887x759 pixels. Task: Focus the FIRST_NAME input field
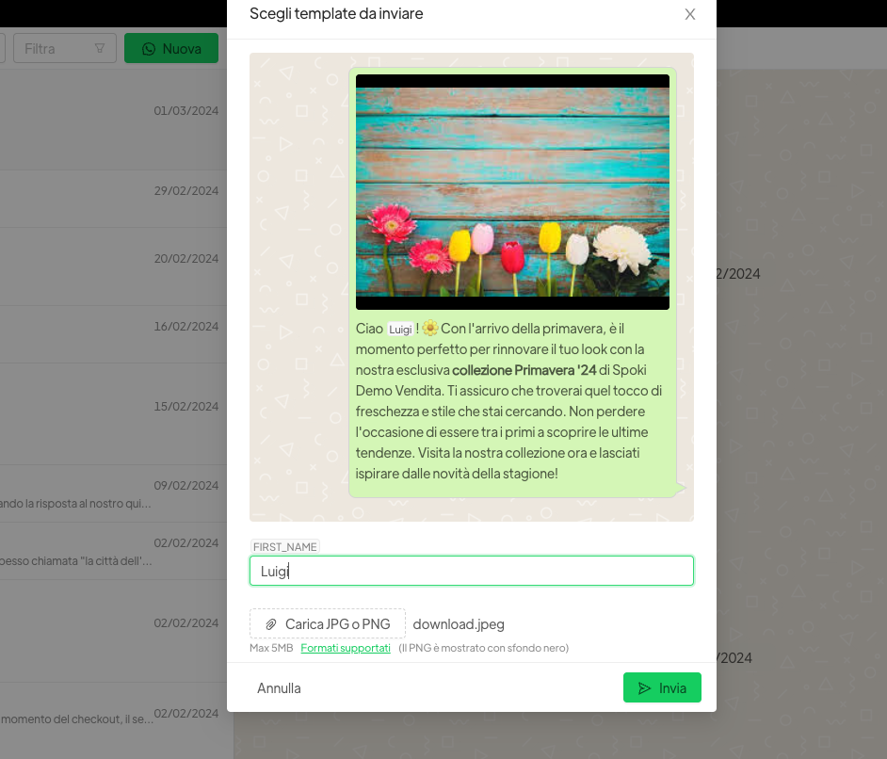click(471, 571)
